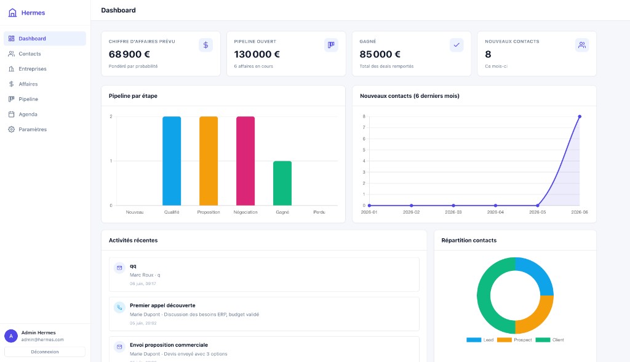
Task: Open the Envoi proposition commerciale activity
Action: (264, 349)
